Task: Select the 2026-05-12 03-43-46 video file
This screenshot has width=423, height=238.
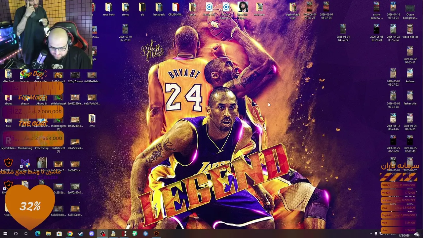Action: coord(393,122)
